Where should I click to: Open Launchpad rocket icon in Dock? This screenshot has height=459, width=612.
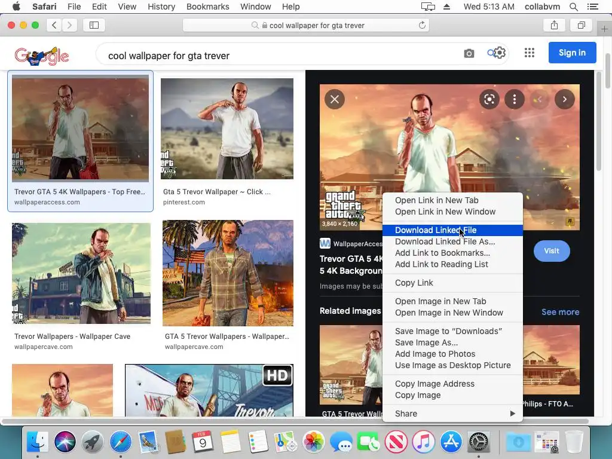click(x=93, y=442)
